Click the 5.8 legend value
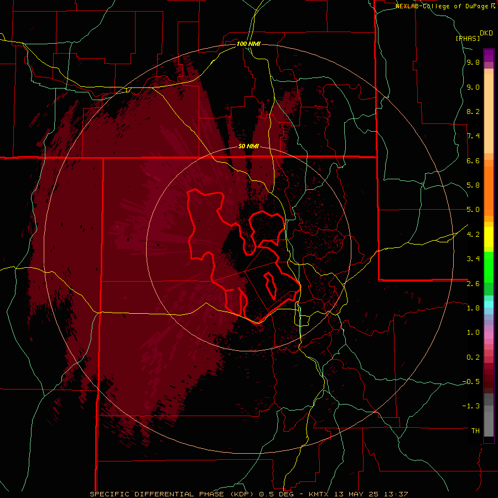This screenshot has height=498, width=498. 473,185
